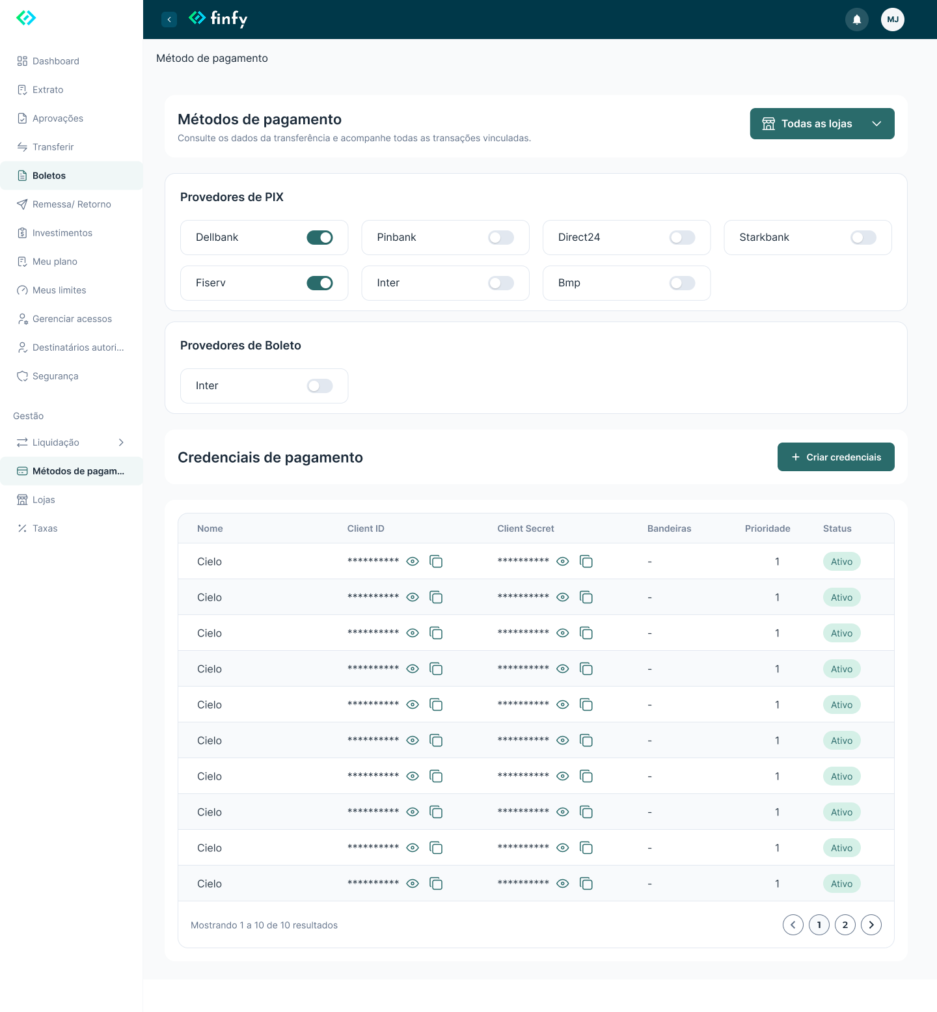Open Transferir in the sidebar
This screenshot has height=1012, width=937.
click(x=72, y=147)
